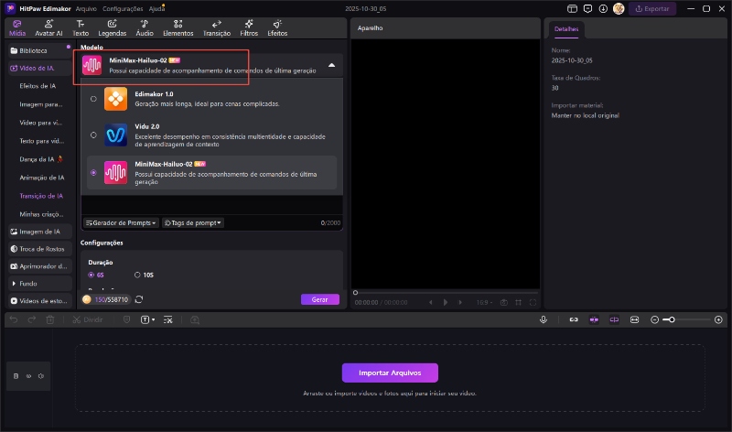Viewport: 732px width, 432px height.
Task: Click the timeline zoom-in plus icon
Action: tap(718, 319)
